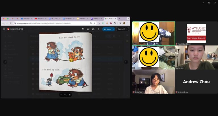This screenshot has width=218, height=116.
Task: Zoom out with the minus button
Action: coord(61,95)
